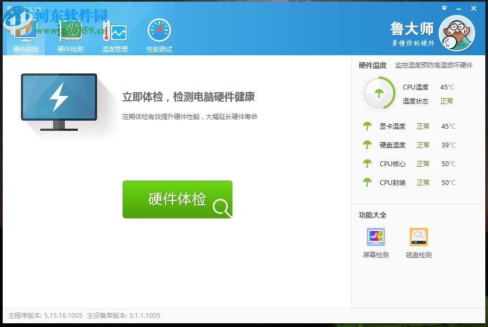The width and height of the screenshot is (488, 327).
Task: Select the CPU封装 label
Action: tap(393, 182)
